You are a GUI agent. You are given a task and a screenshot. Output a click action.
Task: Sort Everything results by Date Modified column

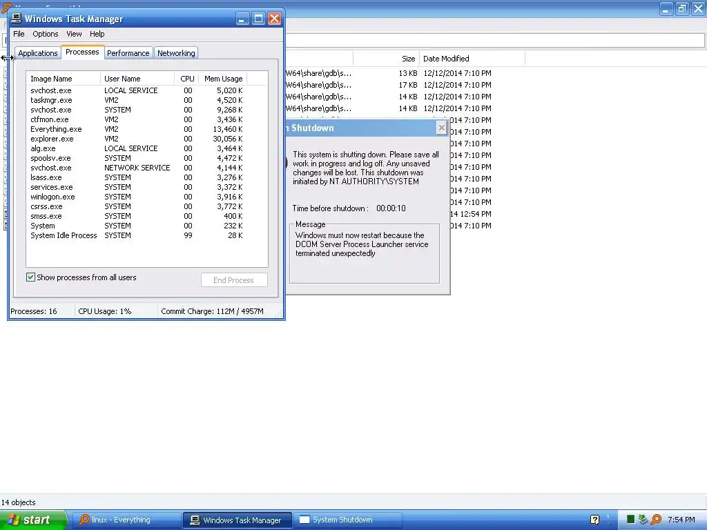click(472, 59)
